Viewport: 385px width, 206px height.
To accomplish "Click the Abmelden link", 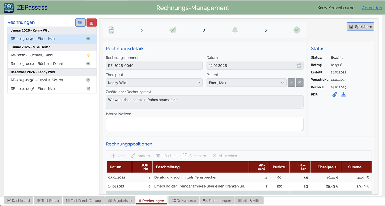I will 372,8.
